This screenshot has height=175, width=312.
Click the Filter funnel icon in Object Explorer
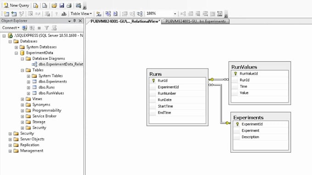(46, 28)
